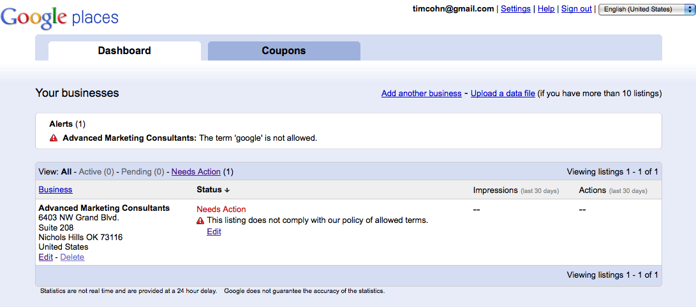Click Upload a data file link
Screen dimensions: 696x307
[503, 94]
